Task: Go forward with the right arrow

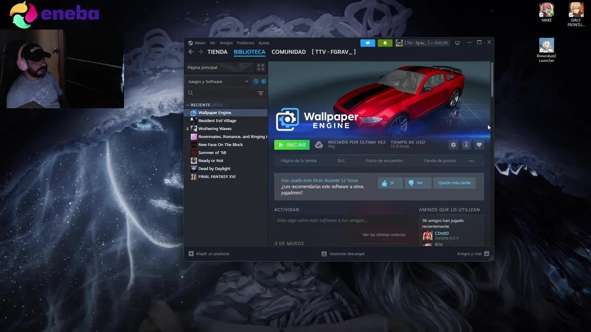Action: click(x=200, y=52)
